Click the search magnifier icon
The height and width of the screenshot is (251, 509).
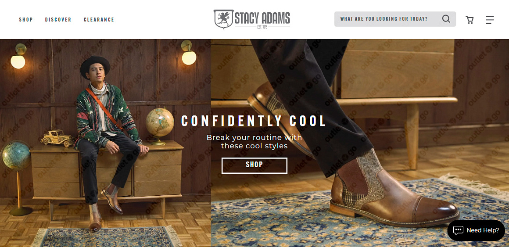pyautogui.click(x=446, y=19)
